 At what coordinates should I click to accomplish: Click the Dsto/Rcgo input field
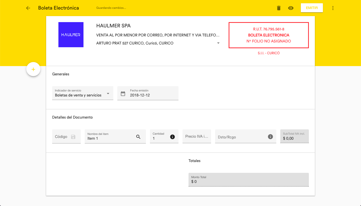coord(240,137)
